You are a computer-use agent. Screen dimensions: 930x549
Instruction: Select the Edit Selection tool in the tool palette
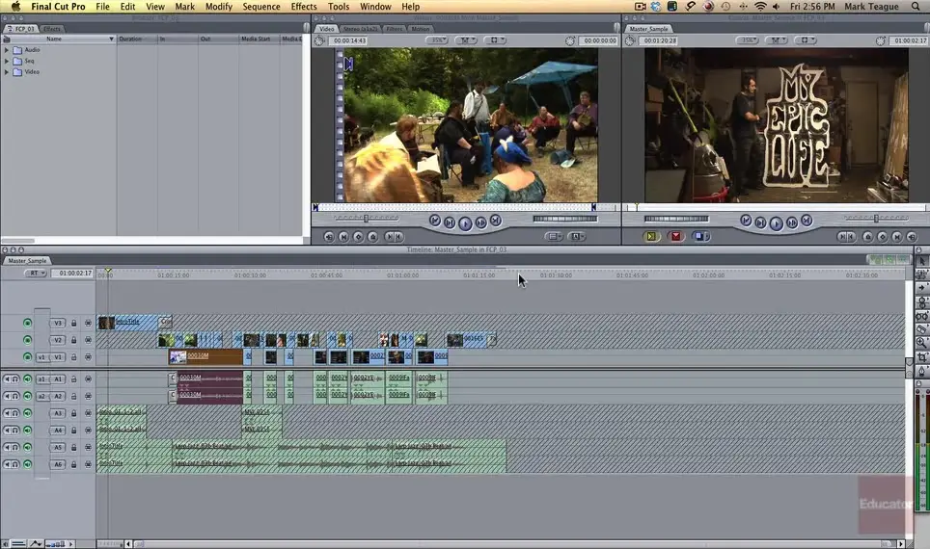[x=921, y=274]
